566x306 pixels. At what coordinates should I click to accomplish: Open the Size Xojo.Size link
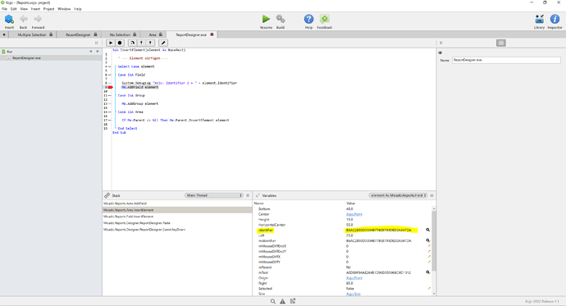pos(353,294)
